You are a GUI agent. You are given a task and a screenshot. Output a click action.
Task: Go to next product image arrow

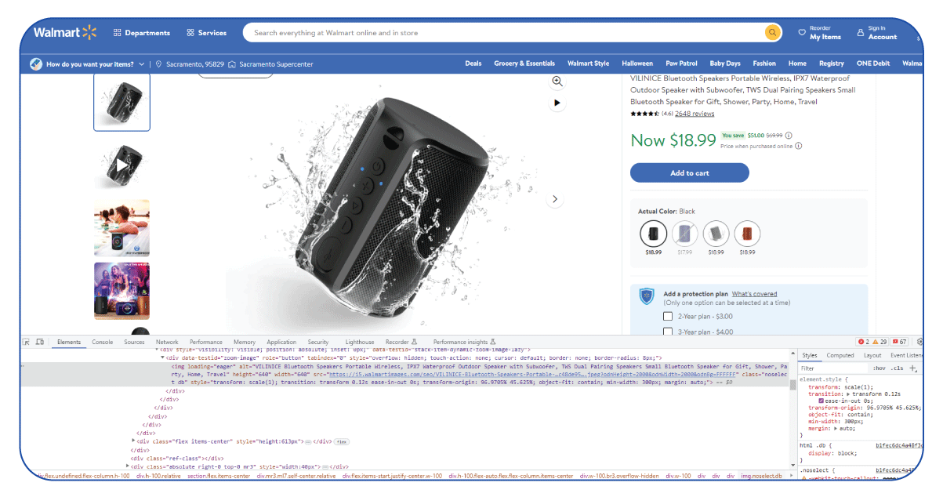point(555,199)
